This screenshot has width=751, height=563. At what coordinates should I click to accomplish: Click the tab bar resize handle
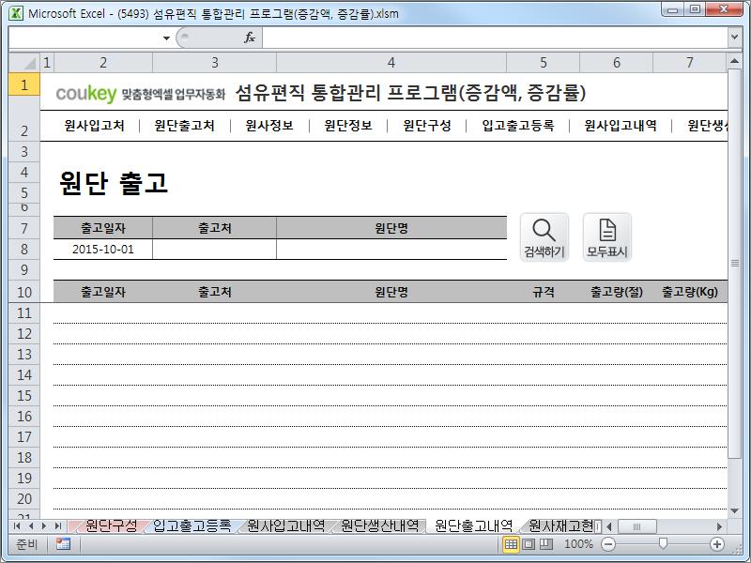coord(598,526)
